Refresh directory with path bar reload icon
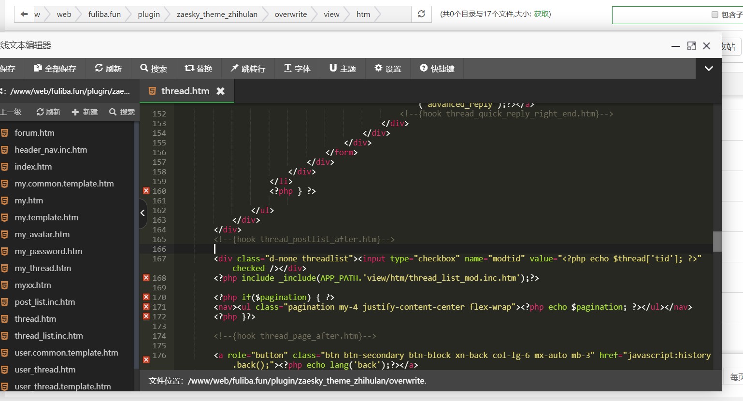 (421, 14)
